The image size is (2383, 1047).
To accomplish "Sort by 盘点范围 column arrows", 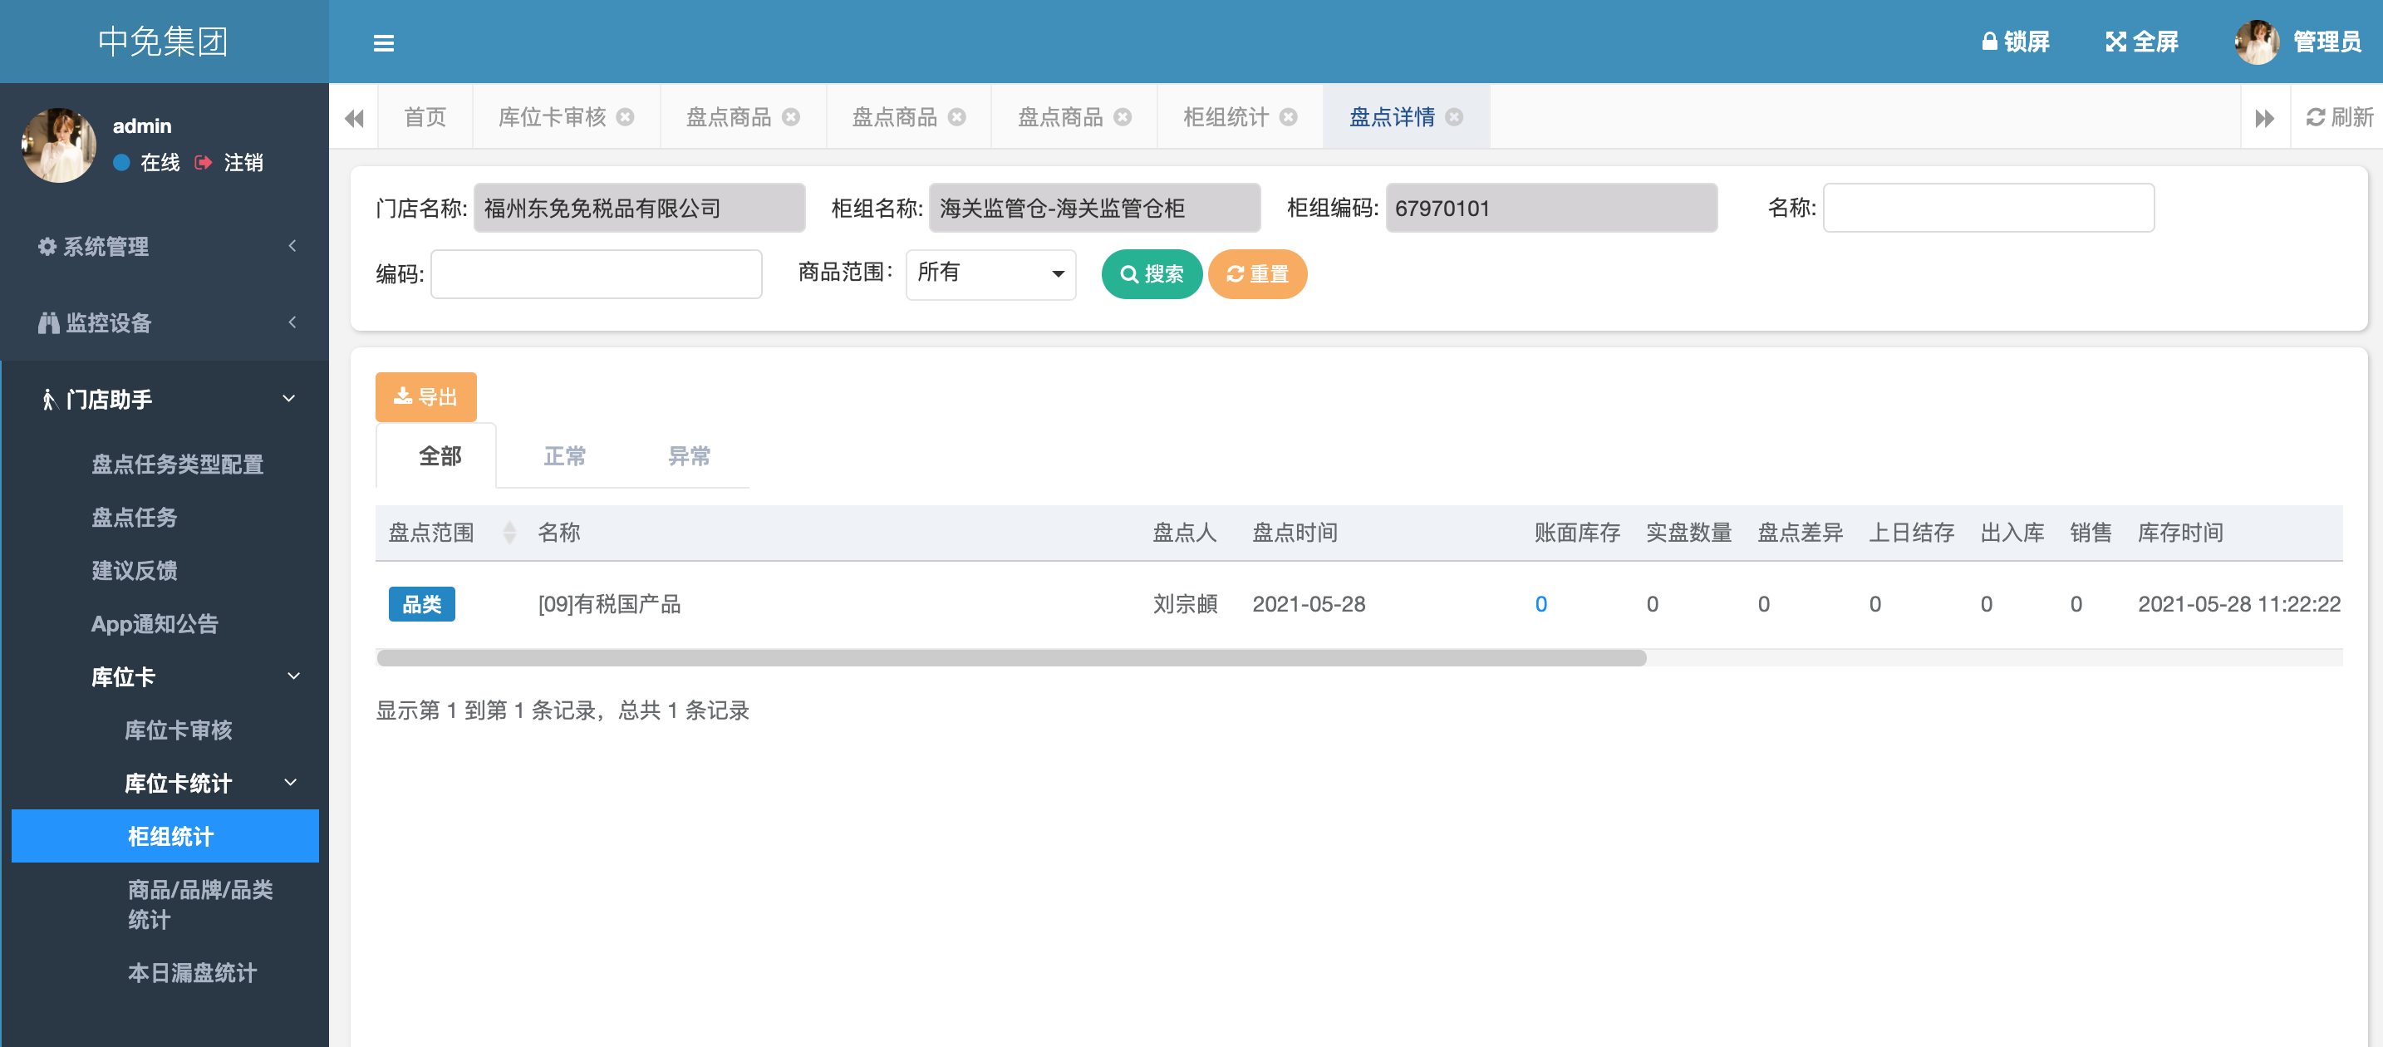I will (509, 533).
